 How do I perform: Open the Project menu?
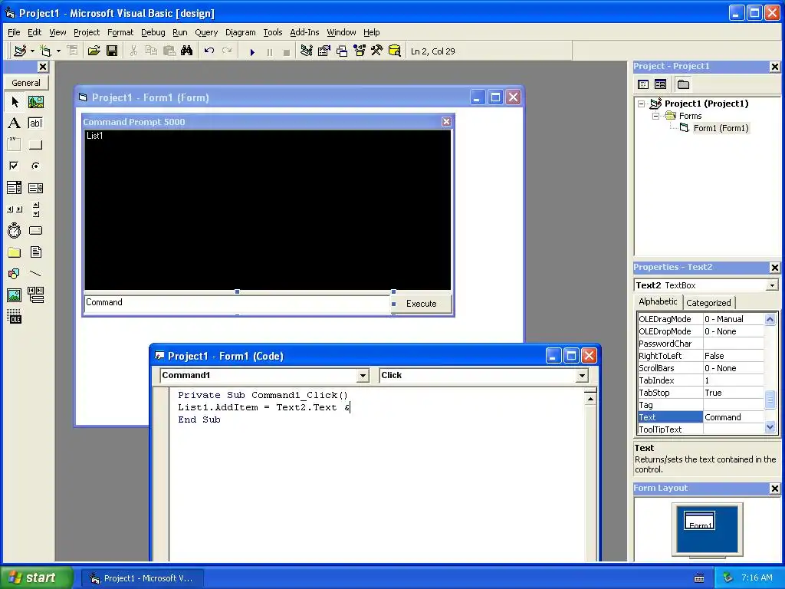(87, 32)
